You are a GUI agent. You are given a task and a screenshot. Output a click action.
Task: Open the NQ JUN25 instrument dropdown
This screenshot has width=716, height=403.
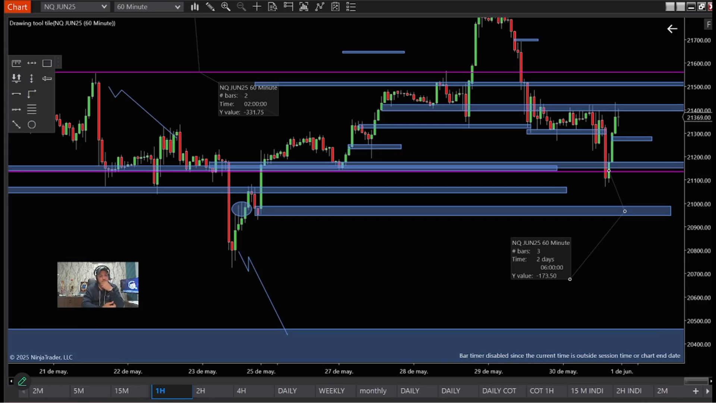[x=75, y=7]
